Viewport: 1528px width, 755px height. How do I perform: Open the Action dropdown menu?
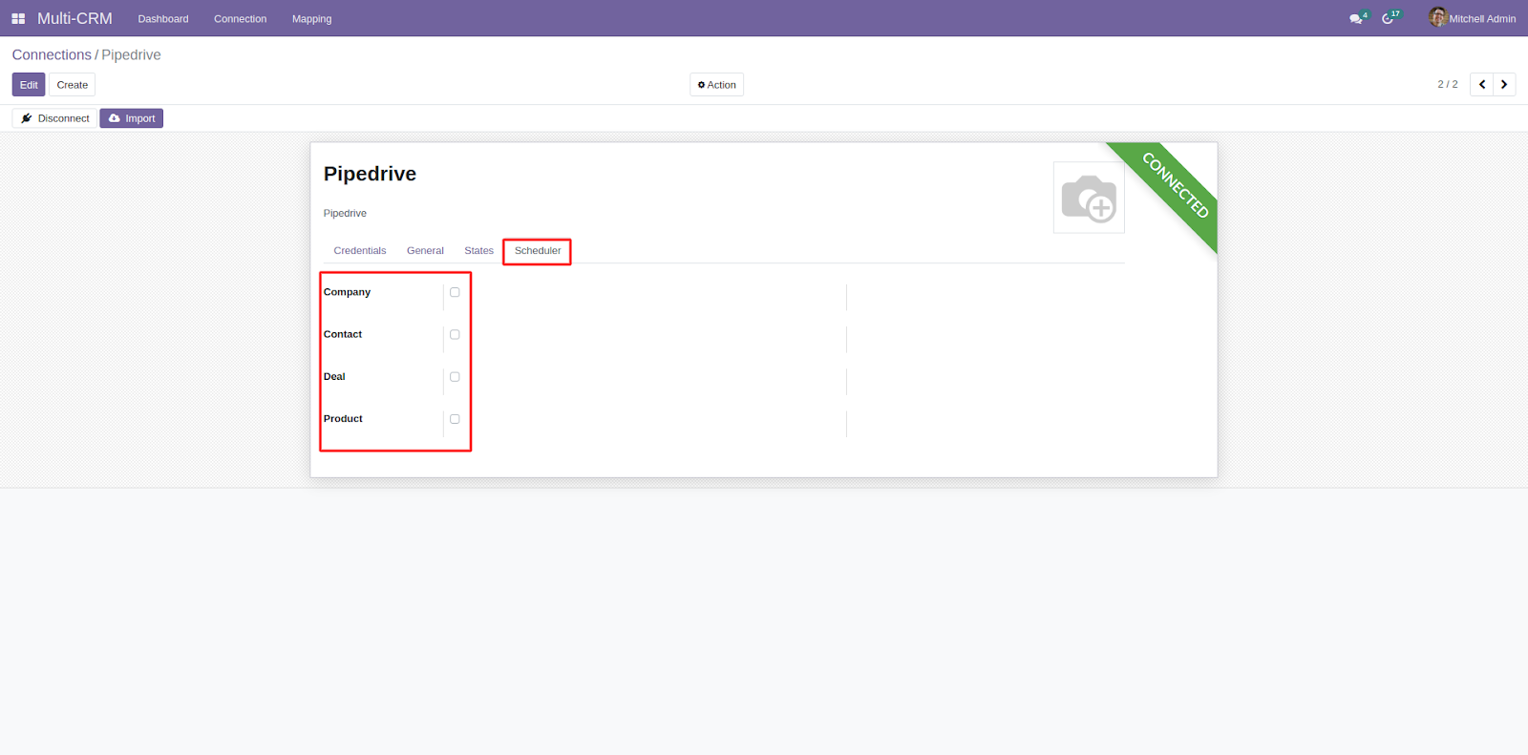click(x=716, y=85)
